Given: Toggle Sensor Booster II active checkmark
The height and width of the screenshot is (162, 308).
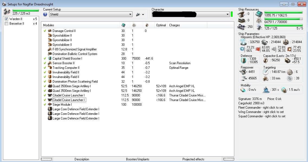Looking at the screenshot, I should [x=45, y=63].
